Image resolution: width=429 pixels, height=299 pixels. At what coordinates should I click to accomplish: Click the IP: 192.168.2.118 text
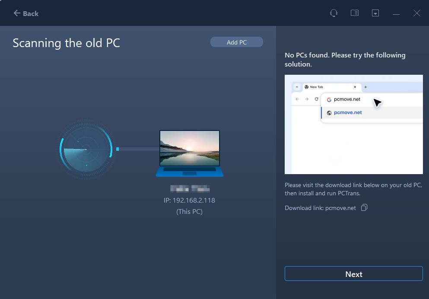[x=189, y=200]
